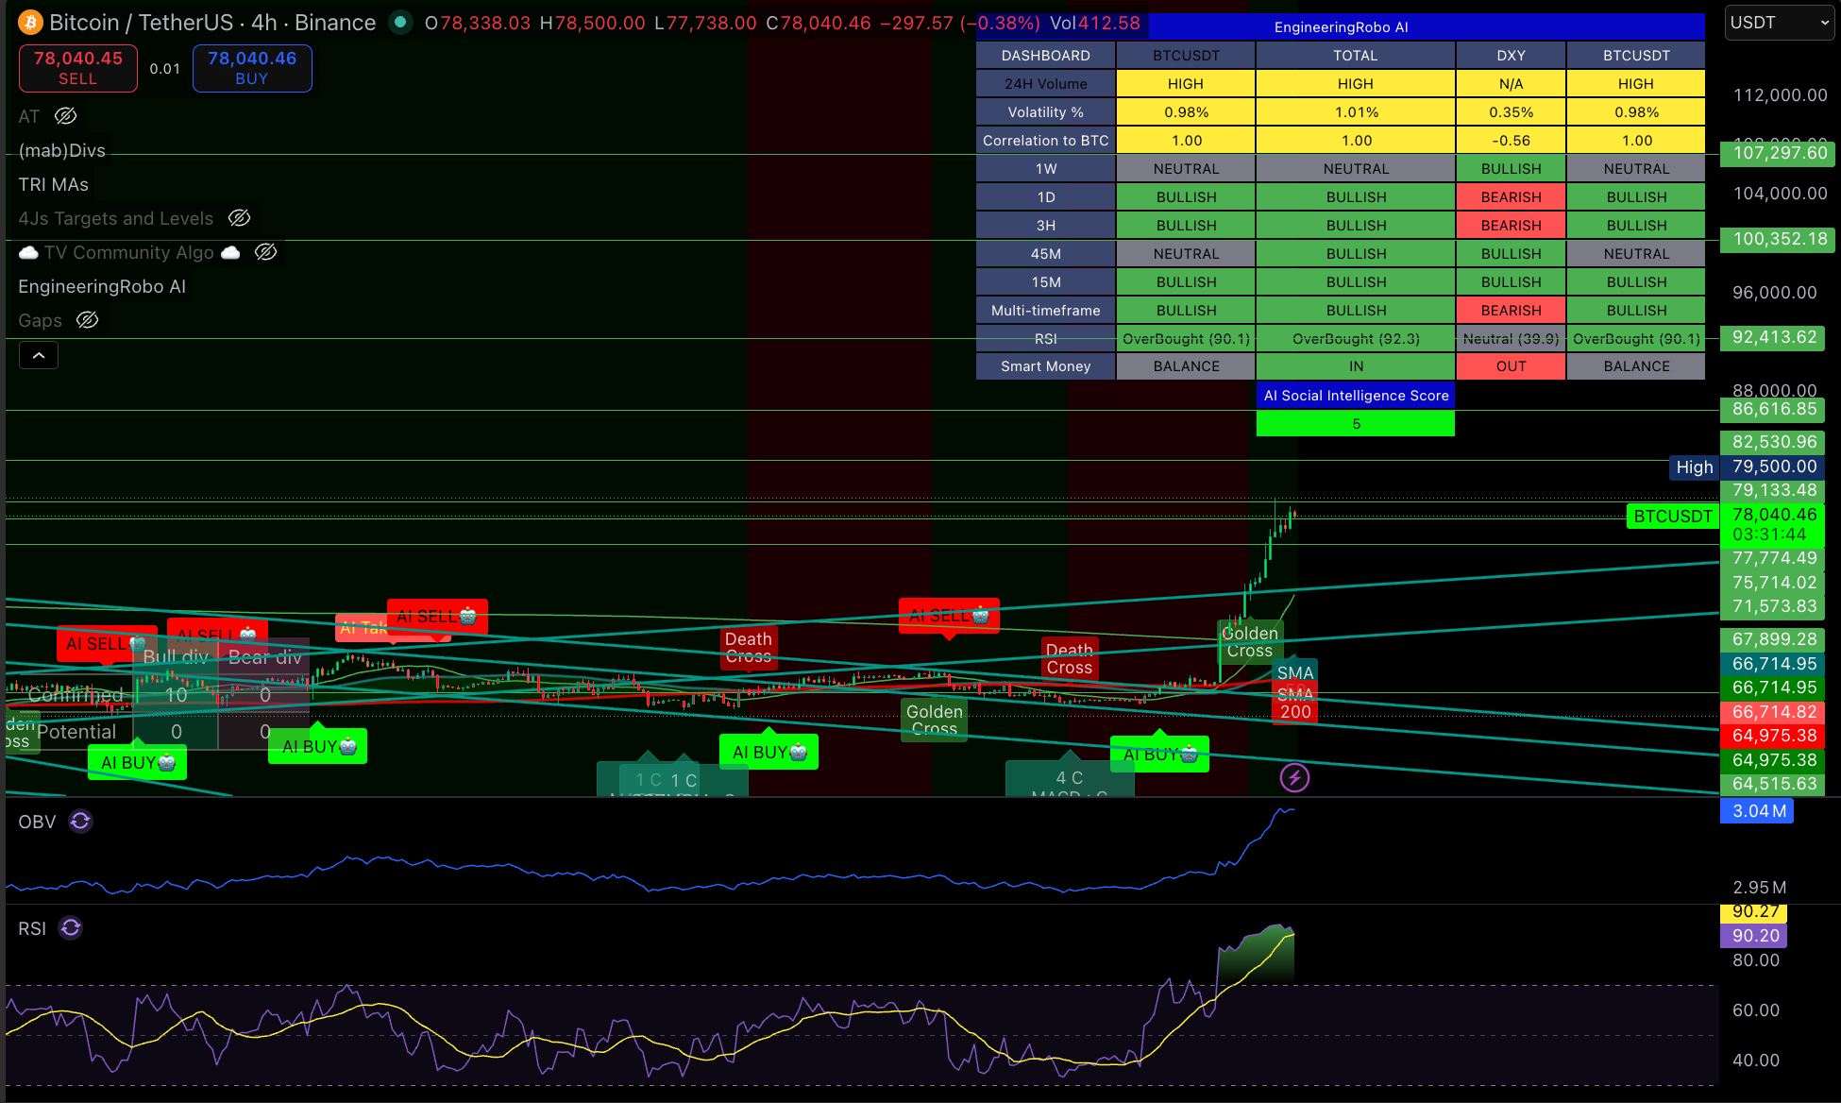Click the Smart Money OUT cell

1512,366
